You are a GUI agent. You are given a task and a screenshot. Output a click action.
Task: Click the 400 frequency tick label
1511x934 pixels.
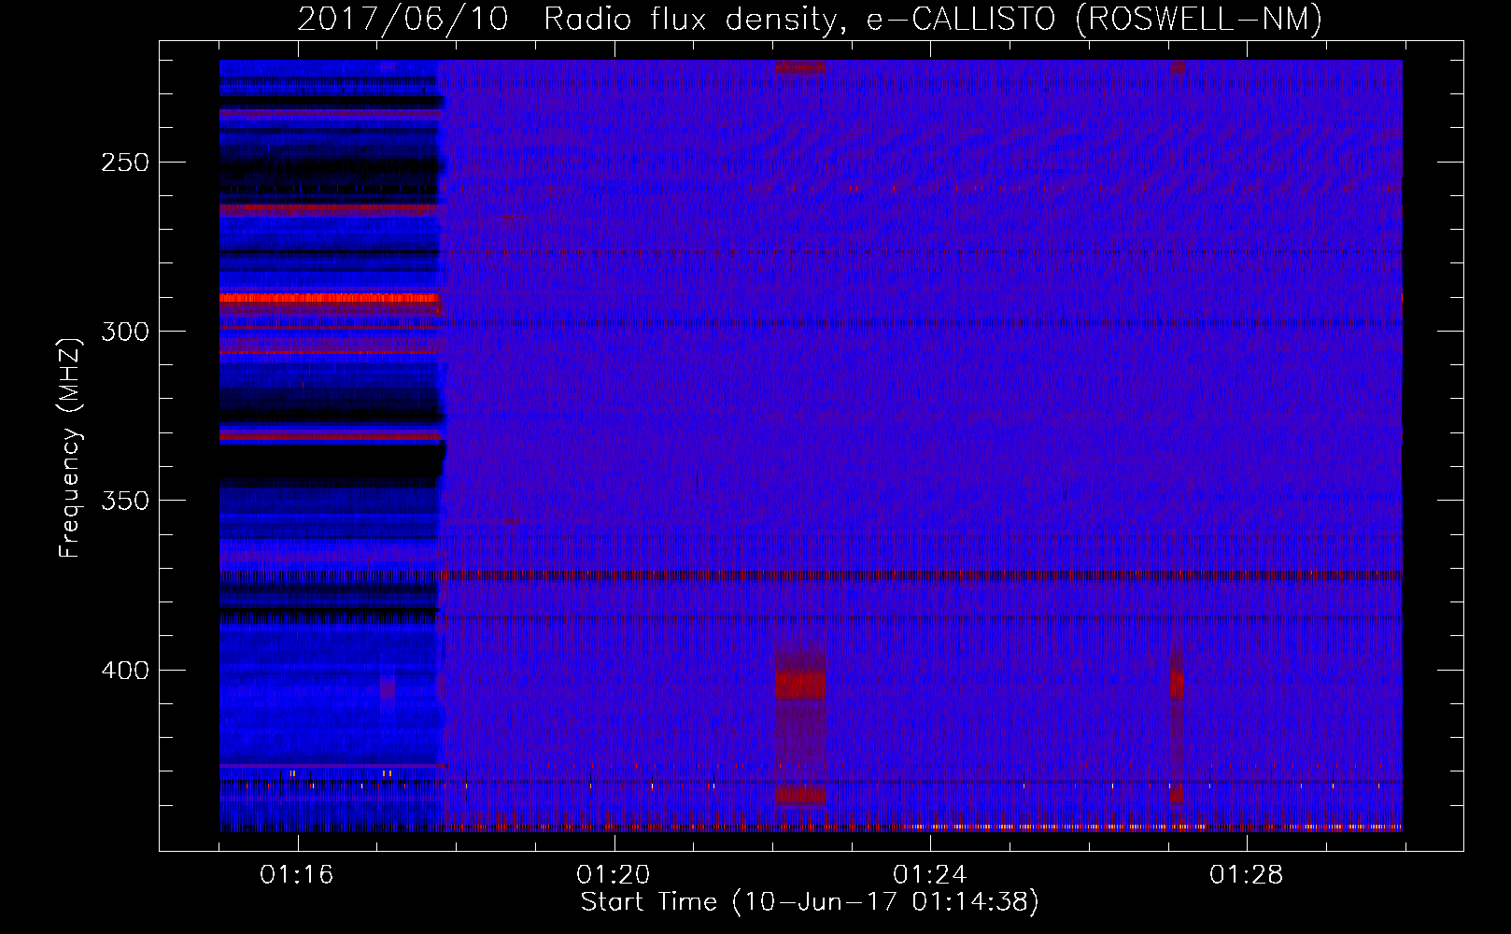[125, 671]
